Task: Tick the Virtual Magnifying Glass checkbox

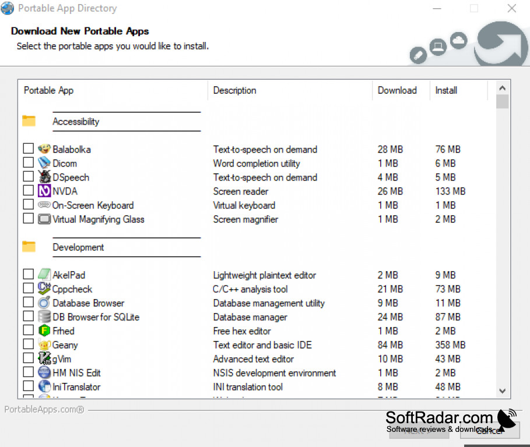Action: [x=29, y=218]
